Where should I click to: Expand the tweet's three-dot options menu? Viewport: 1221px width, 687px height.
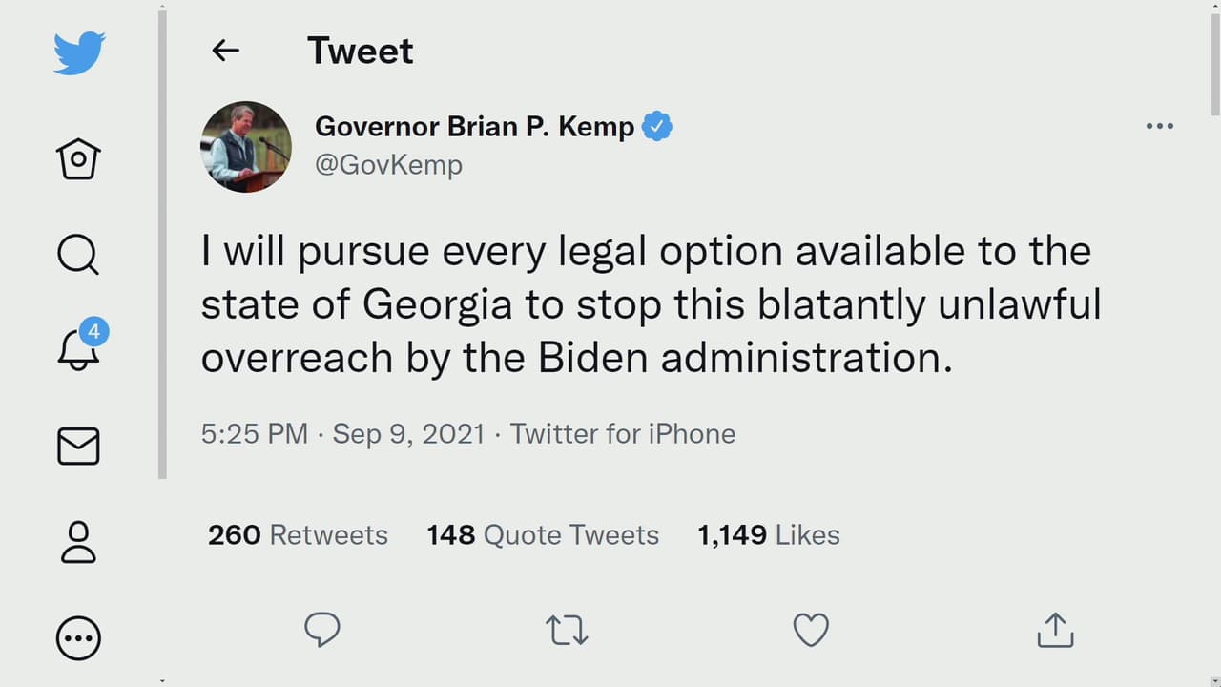[x=1159, y=126]
